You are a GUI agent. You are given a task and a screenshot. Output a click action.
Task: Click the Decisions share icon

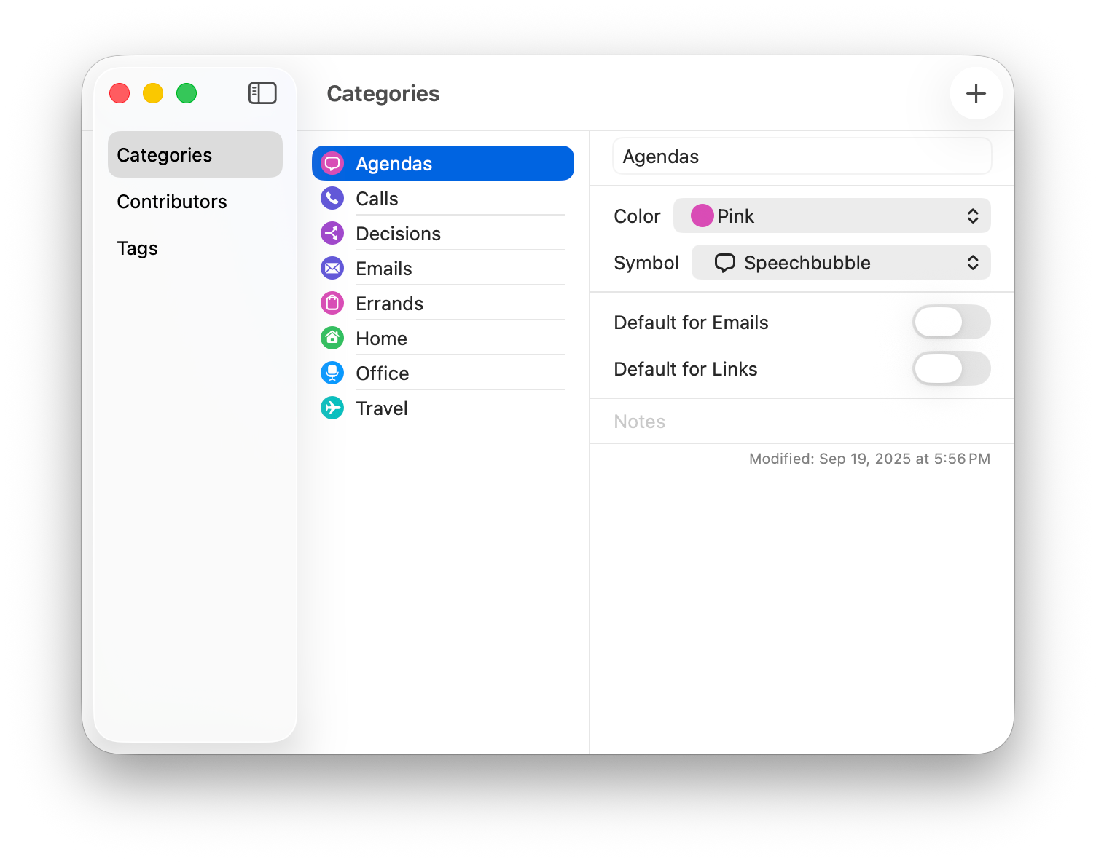point(332,233)
